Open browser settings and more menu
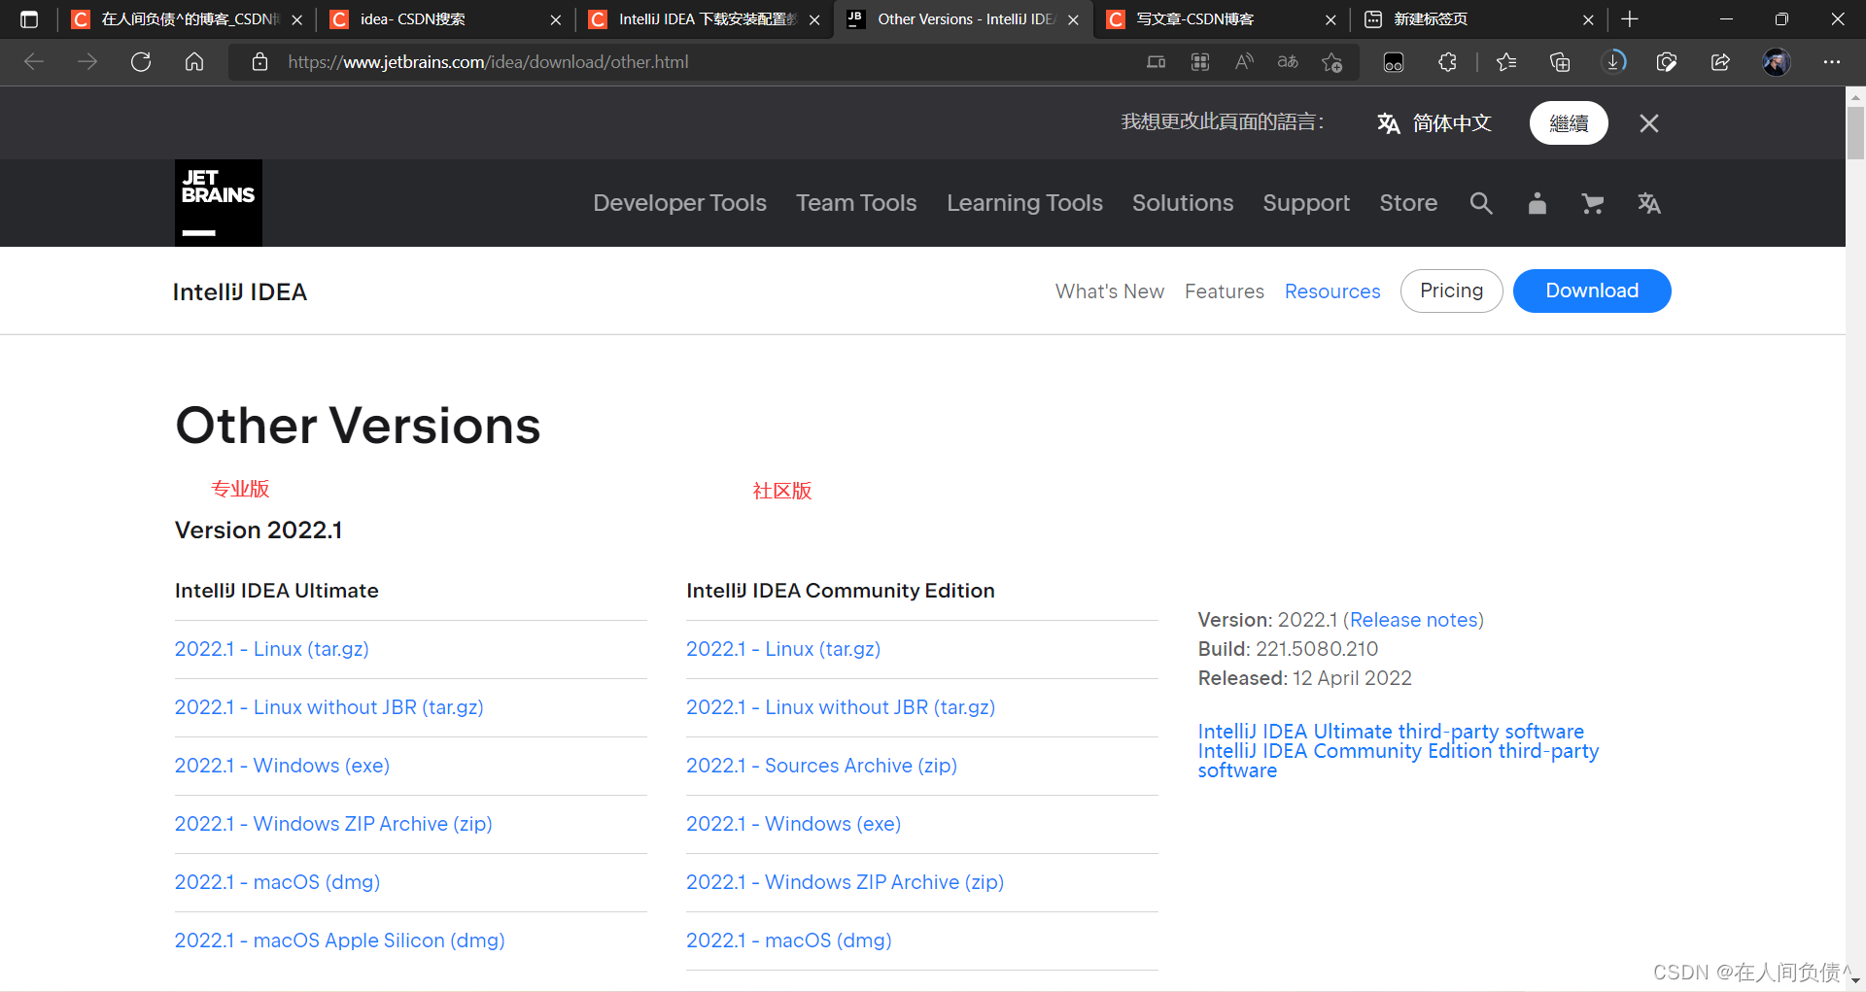The image size is (1866, 992). coord(1832,62)
